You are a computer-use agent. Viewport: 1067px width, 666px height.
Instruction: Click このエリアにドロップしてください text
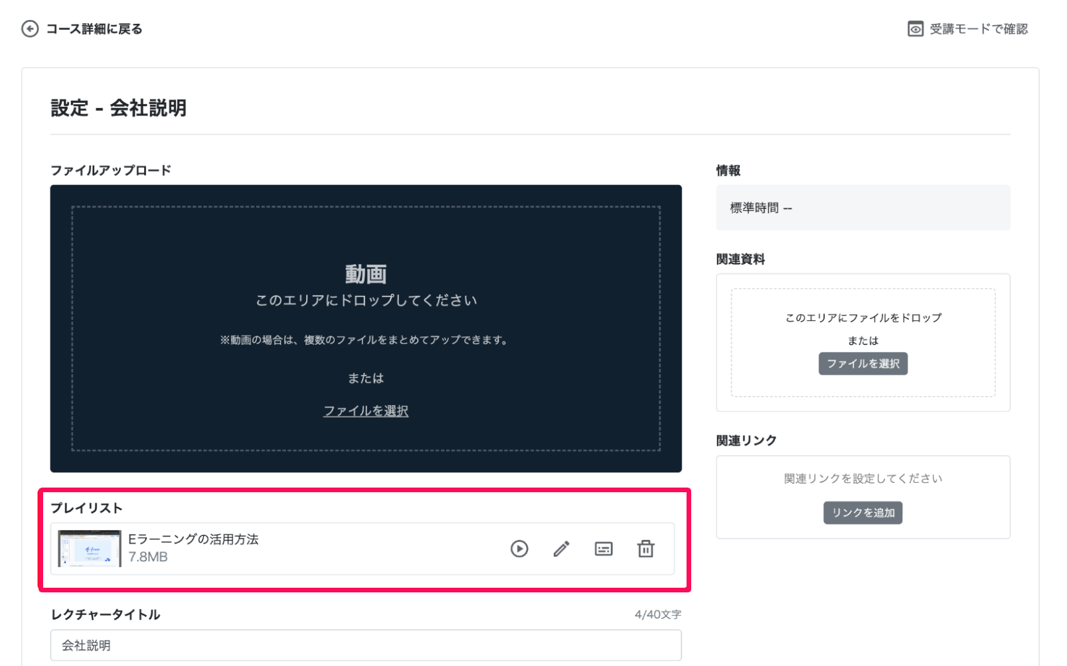pyautogui.click(x=366, y=300)
